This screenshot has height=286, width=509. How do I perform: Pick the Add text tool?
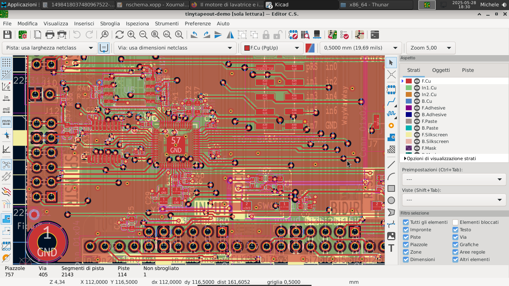pyautogui.click(x=391, y=248)
